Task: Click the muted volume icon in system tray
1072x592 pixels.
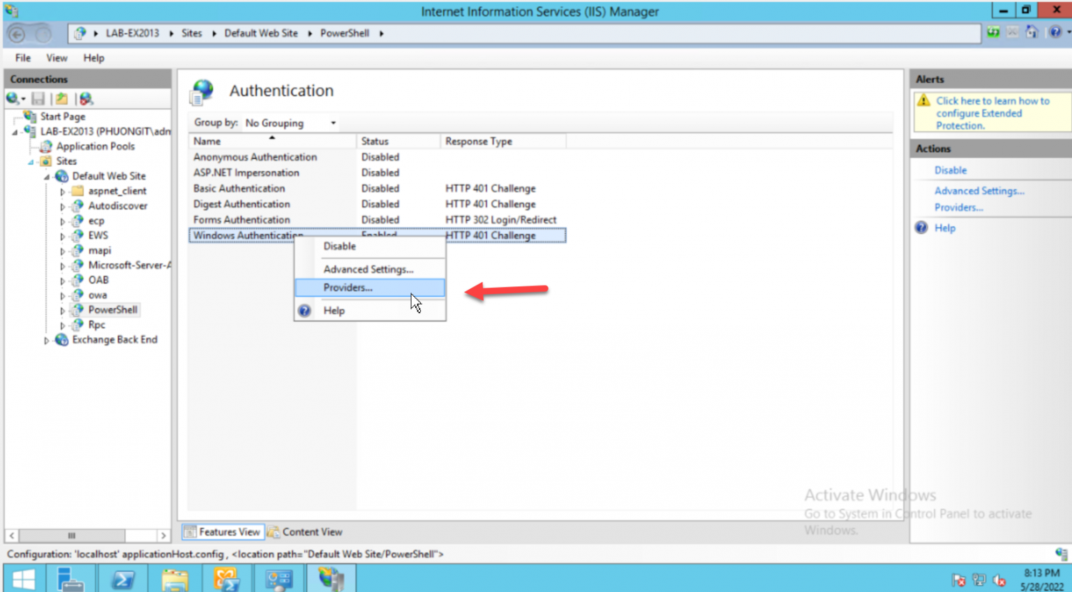Action: [999, 579]
